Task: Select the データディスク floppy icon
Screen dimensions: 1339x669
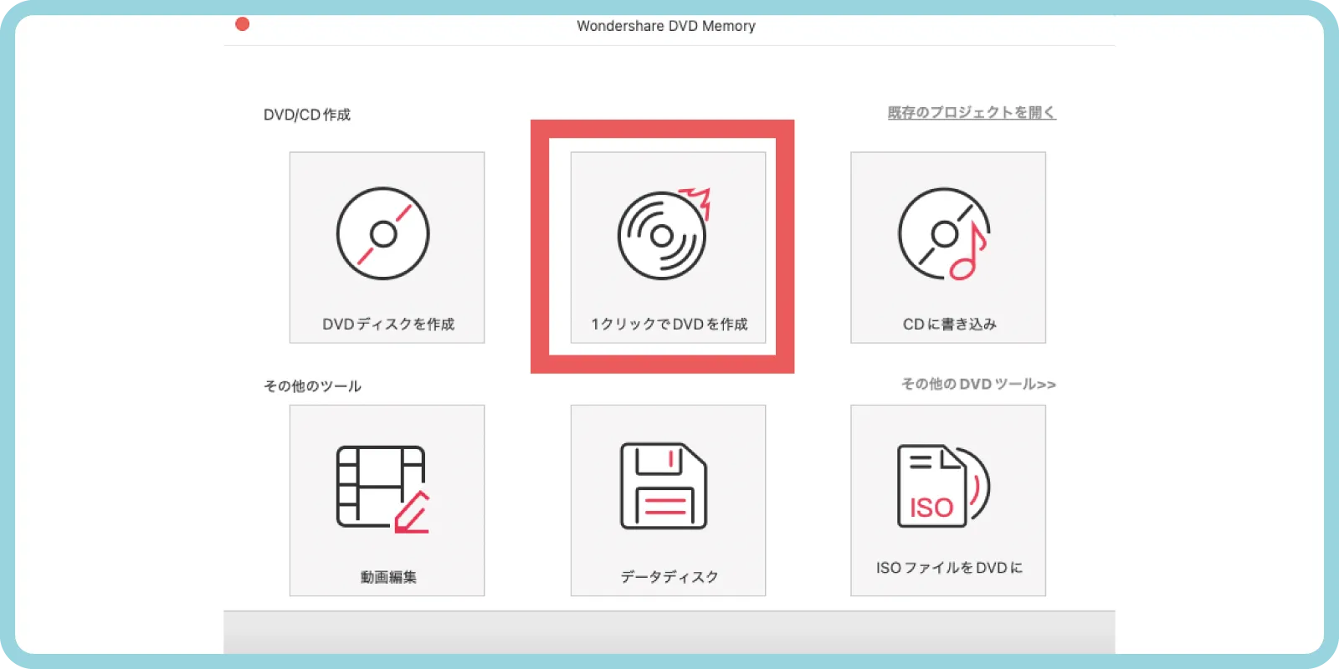Action: point(664,486)
